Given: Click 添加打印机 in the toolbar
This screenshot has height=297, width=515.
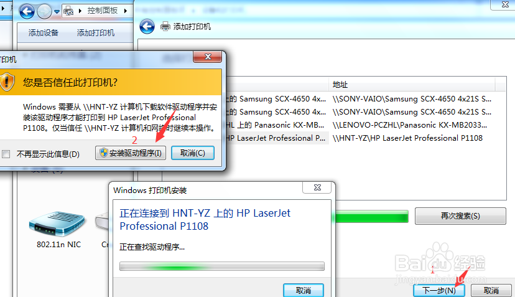Looking at the screenshot, I should point(96,32).
